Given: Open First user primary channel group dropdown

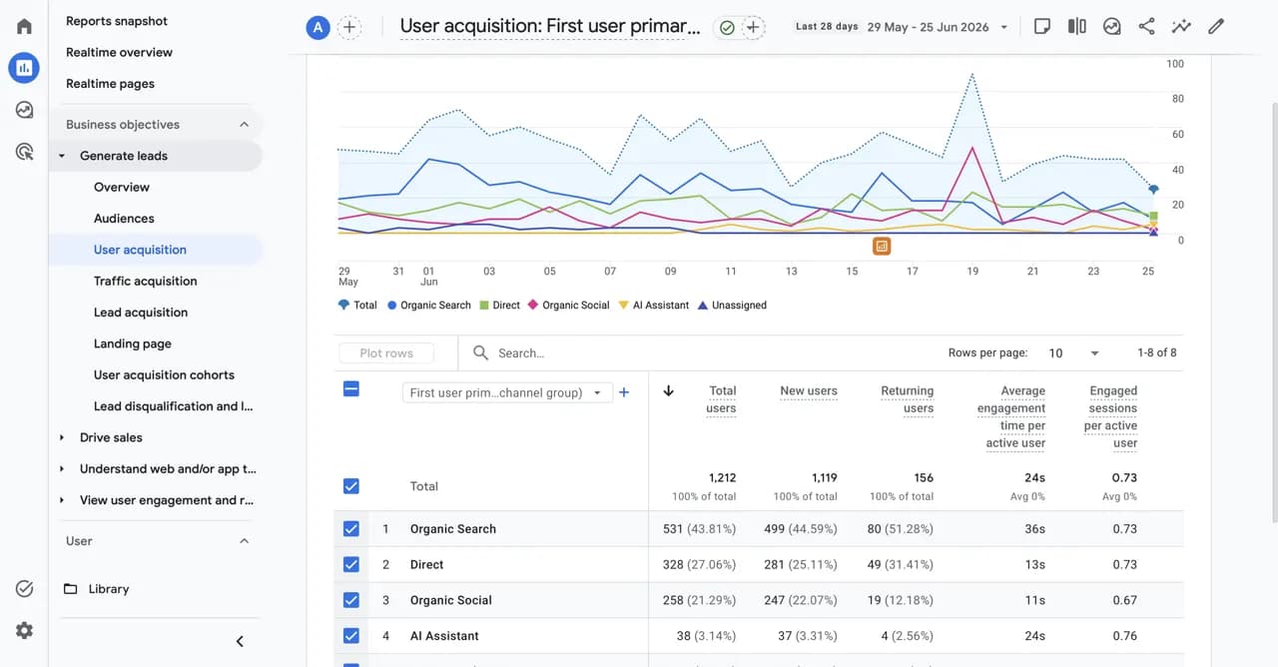Looking at the screenshot, I should [506, 392].
